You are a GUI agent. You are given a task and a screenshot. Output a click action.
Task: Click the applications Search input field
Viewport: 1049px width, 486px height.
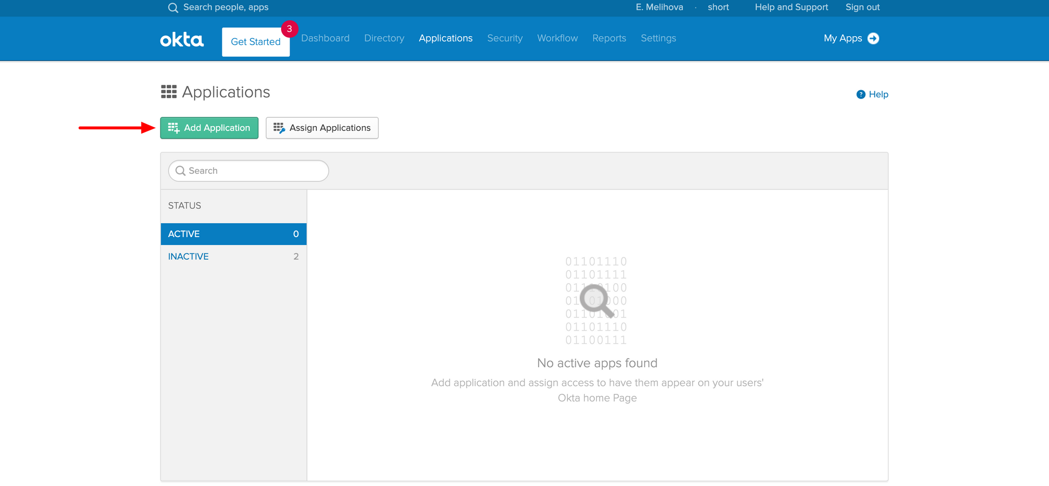click(249, 171)
